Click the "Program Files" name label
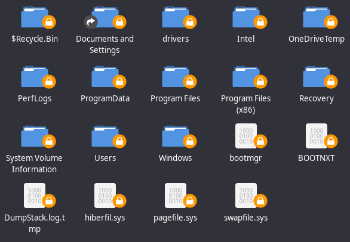 (176, 98)
